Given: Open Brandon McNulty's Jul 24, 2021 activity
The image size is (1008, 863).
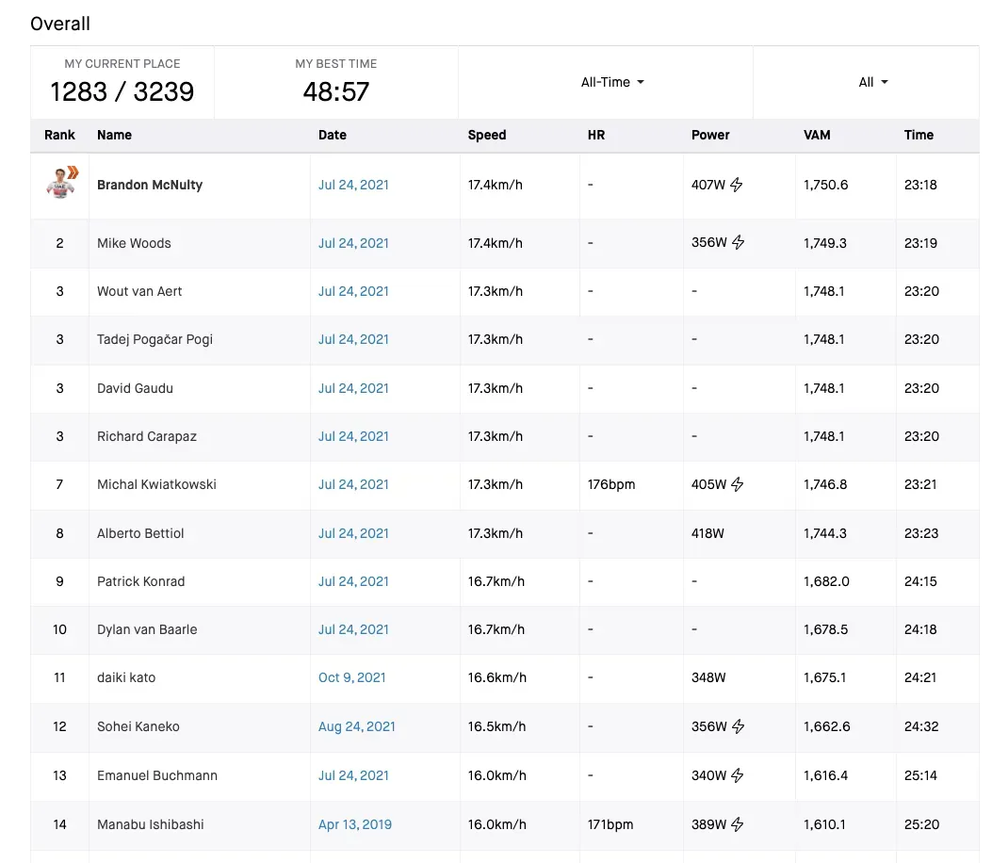Looking at the screenshot, I should 353,186.
